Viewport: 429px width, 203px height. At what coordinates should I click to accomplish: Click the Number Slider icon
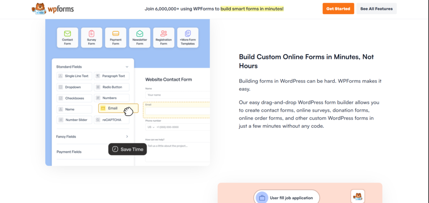tap(60, 120)
